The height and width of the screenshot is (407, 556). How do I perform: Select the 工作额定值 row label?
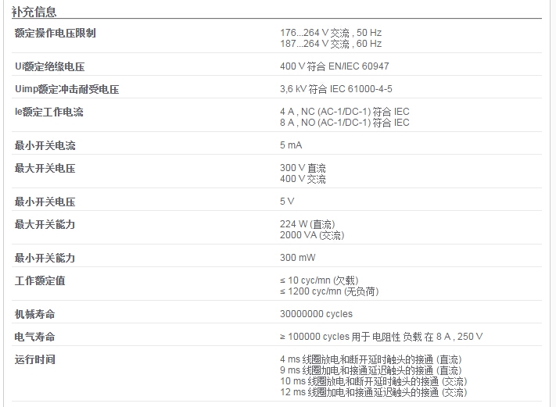pyautogui.click(x=40, y=281)
